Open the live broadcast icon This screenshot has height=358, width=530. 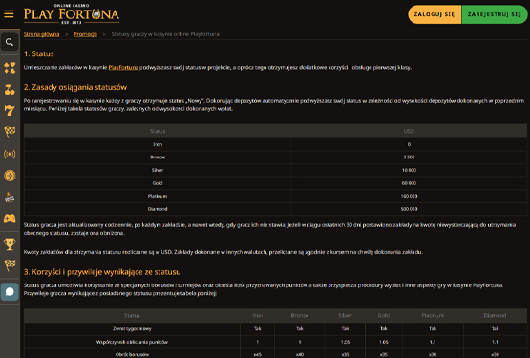10,154
